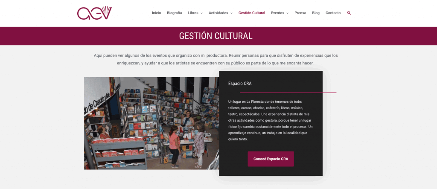Click the Espacio CRA description paragraph
437x189 pixels.
tap(270, 120)
